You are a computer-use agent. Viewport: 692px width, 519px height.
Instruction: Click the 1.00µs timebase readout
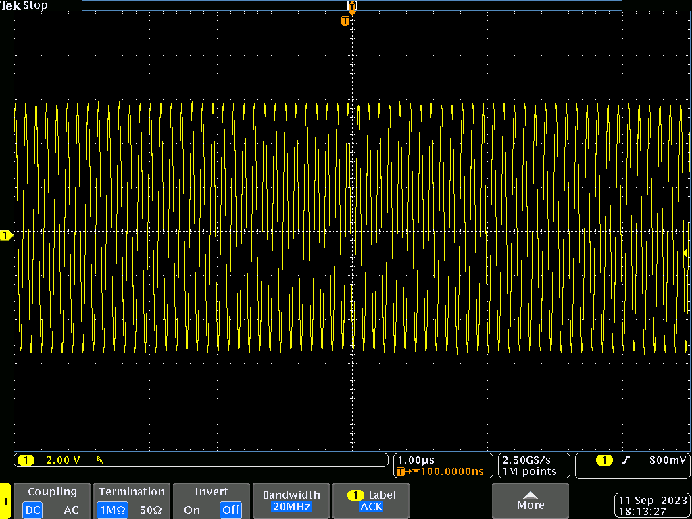point(416,460)
